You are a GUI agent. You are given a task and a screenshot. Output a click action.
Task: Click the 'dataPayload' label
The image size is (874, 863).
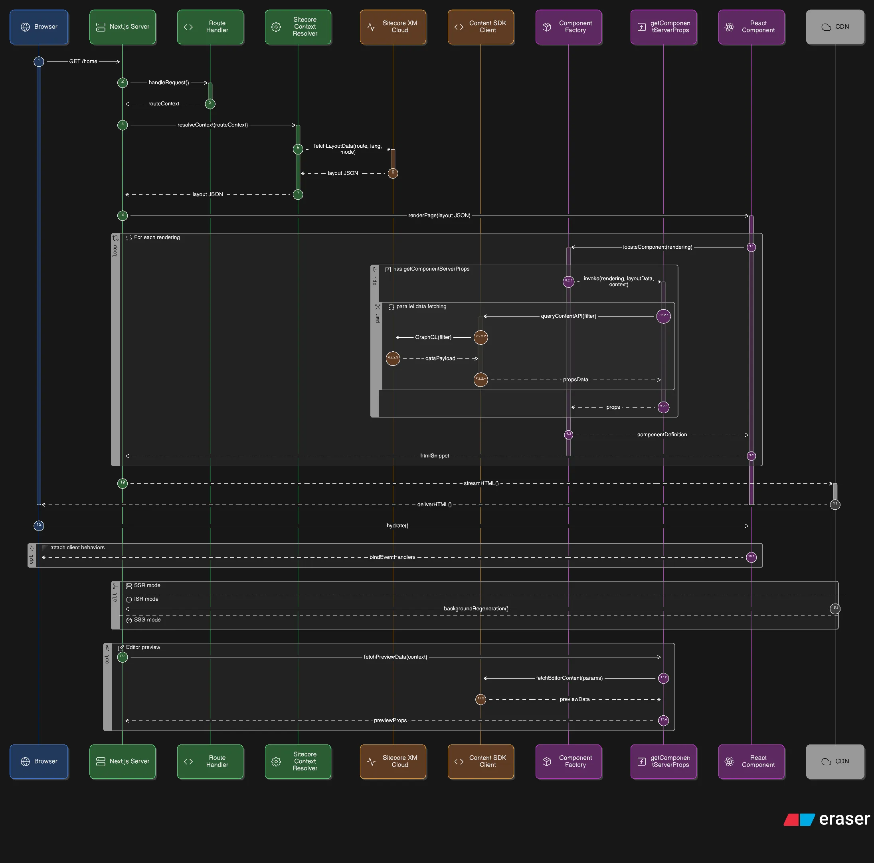coord(440,358)
